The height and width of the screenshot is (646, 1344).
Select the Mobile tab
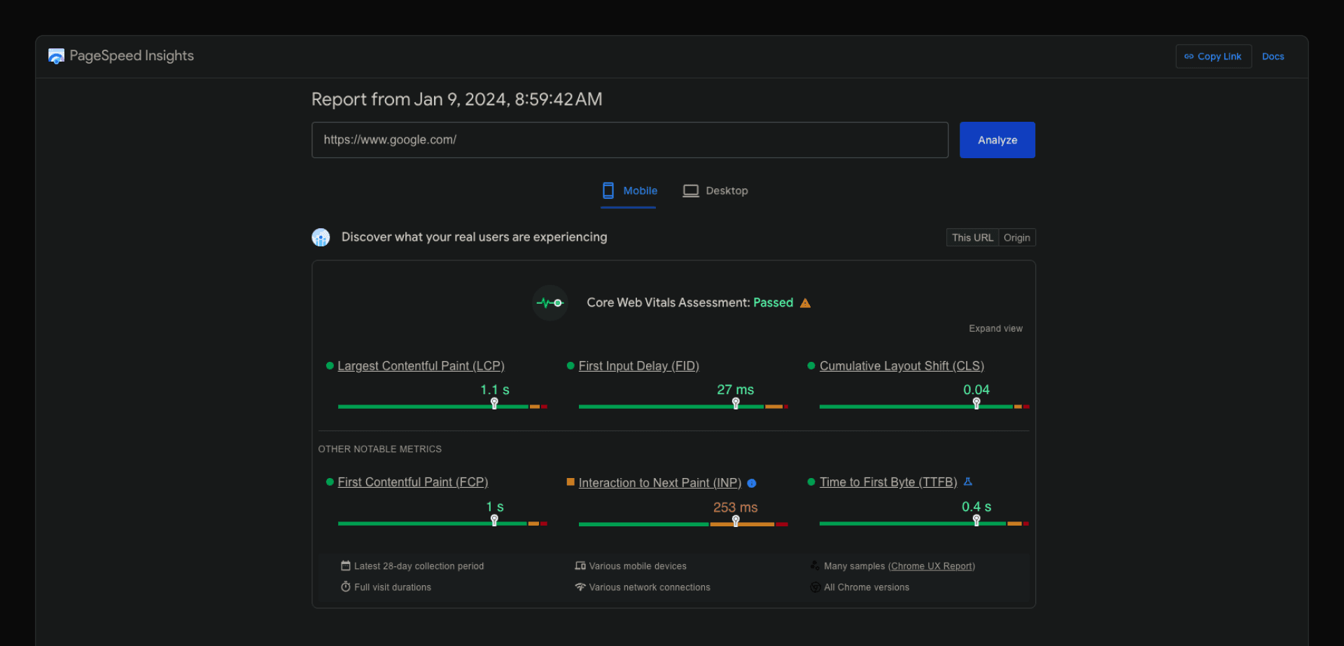(628, 190)
